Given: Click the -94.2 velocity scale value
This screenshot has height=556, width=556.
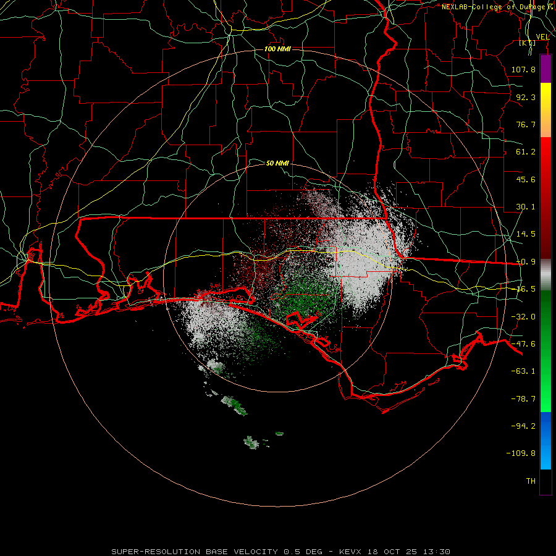Looking at the screenshot, I should 523,426.
